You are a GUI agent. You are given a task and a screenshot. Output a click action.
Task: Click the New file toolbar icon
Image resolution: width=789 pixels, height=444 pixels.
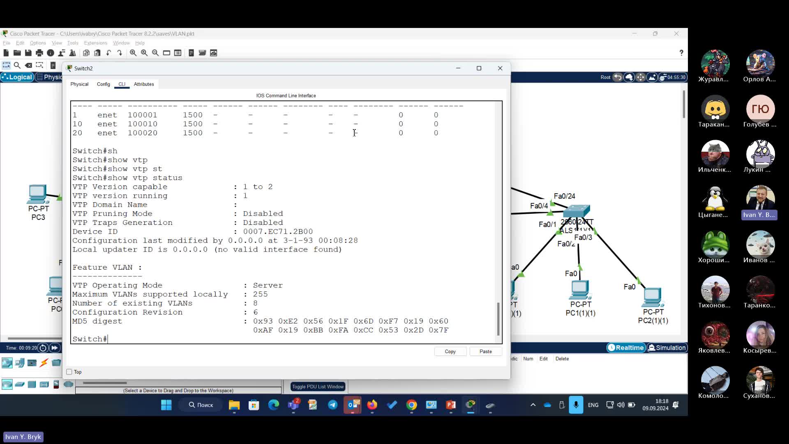point(6,53)
